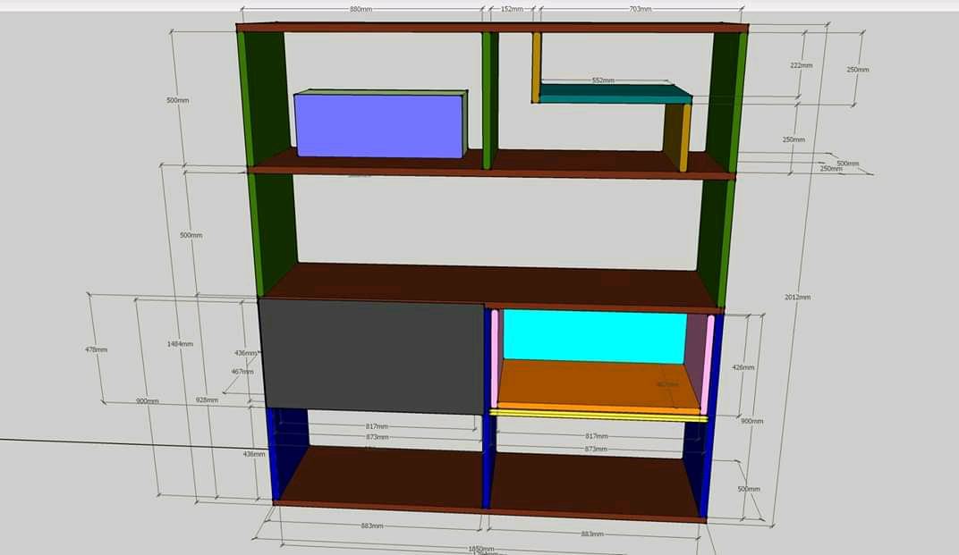This screenshot has height=555, width=959.
Task: Click the 1484mm dimension label
Action: 180,344
